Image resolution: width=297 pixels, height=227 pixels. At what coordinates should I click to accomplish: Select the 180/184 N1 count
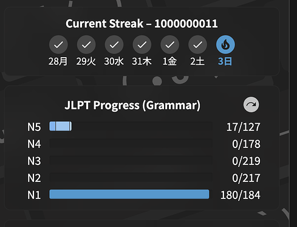241,195
